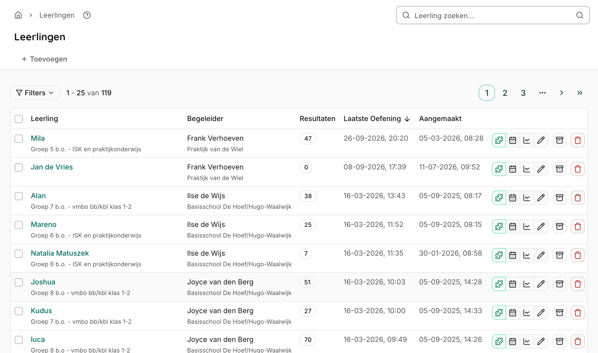Jump to last page double chevron
598x353 pixels.
pyautogui.click(x=580, y=93)
